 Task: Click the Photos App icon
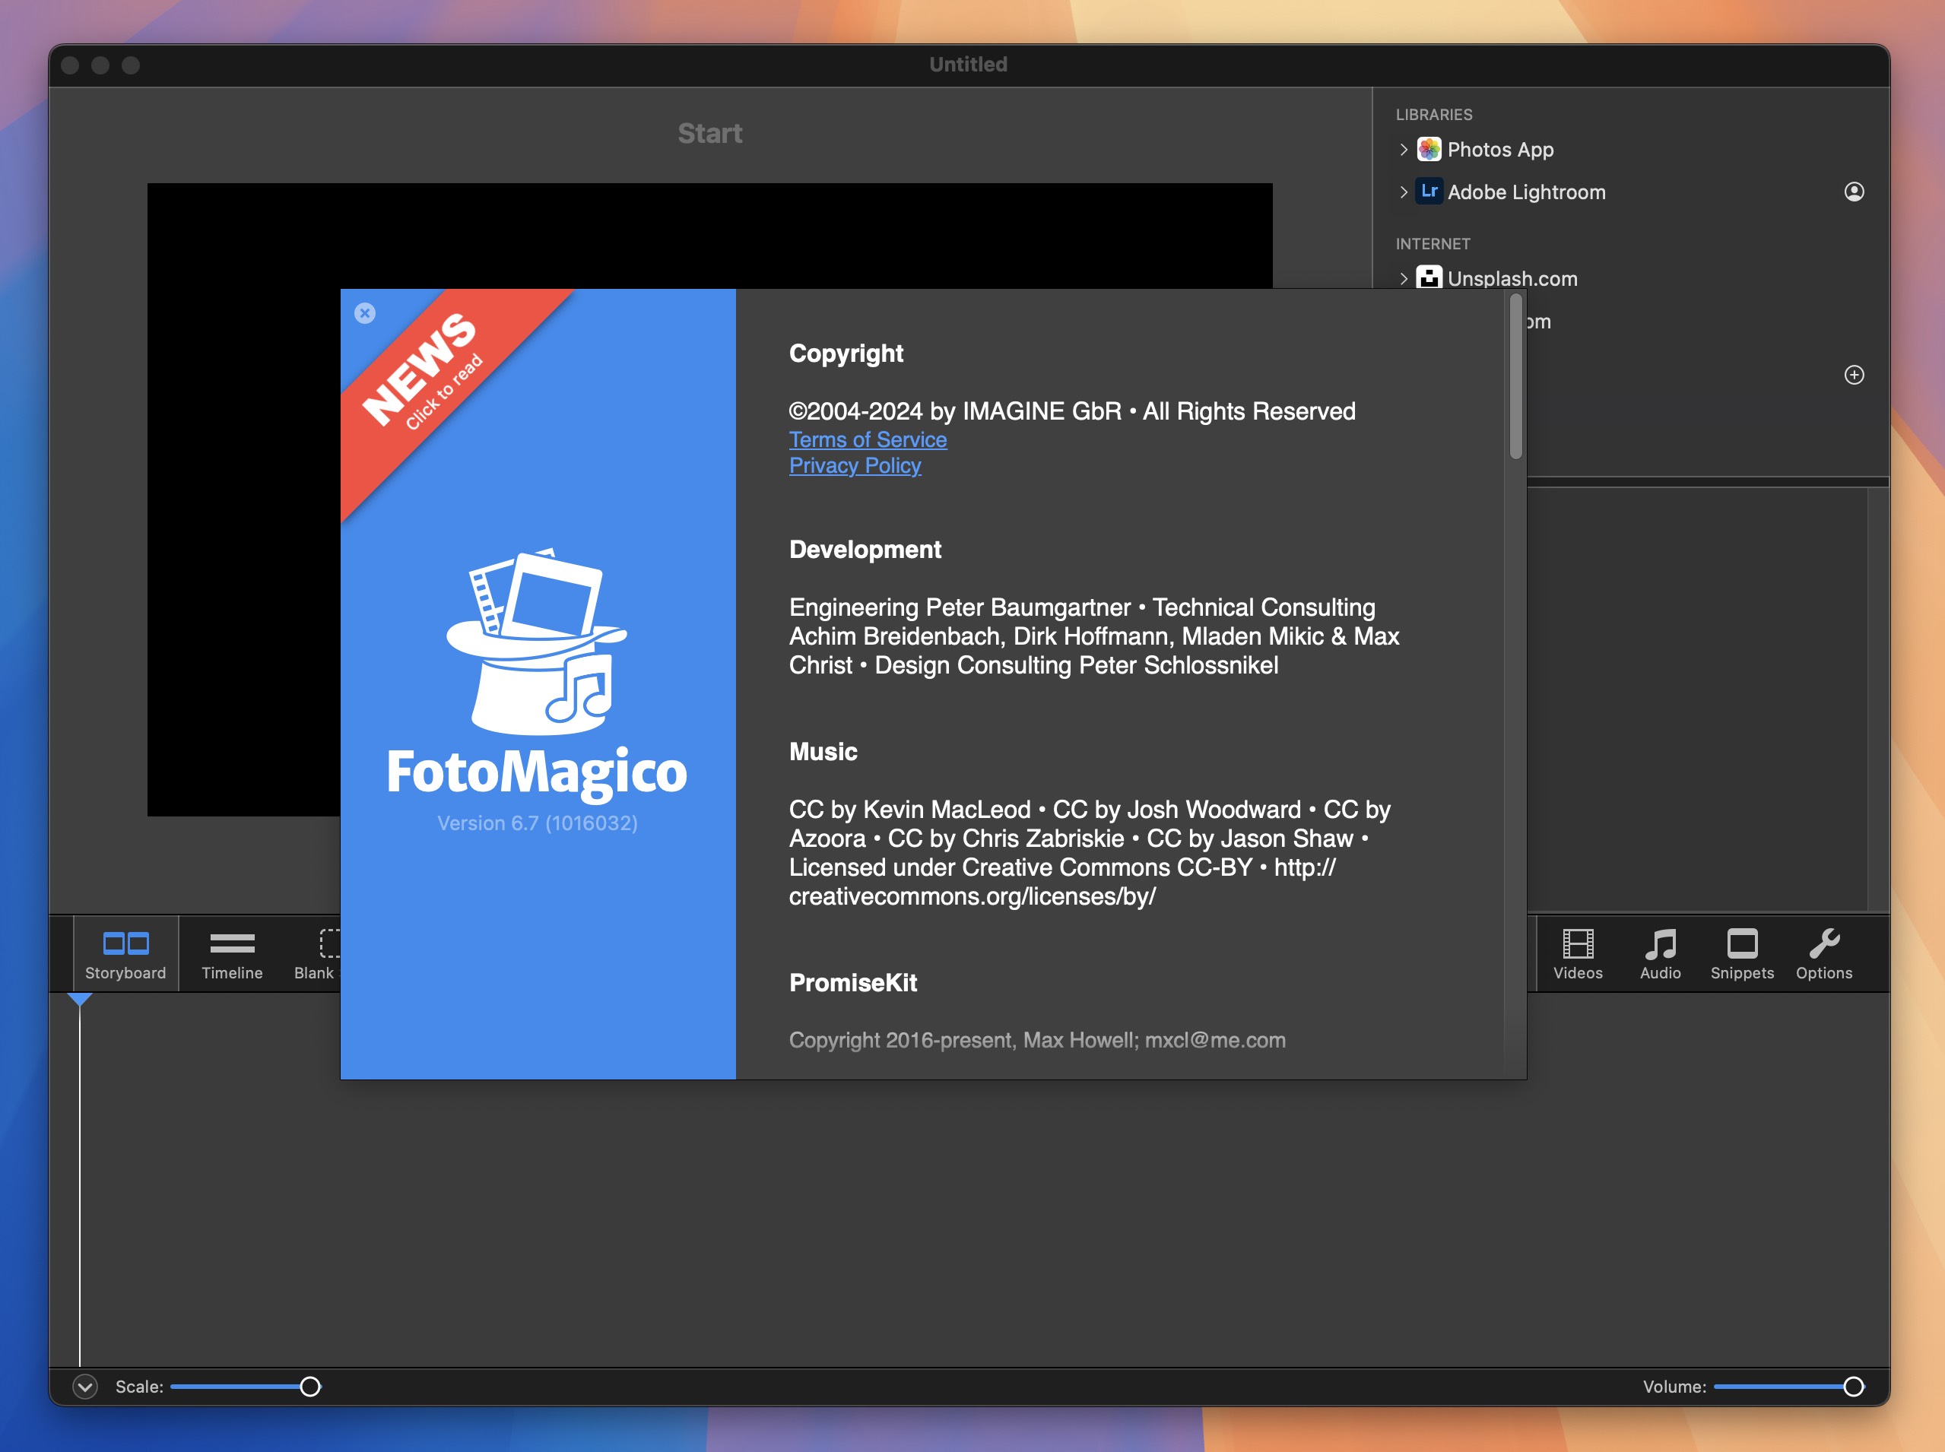(1429, 150)
